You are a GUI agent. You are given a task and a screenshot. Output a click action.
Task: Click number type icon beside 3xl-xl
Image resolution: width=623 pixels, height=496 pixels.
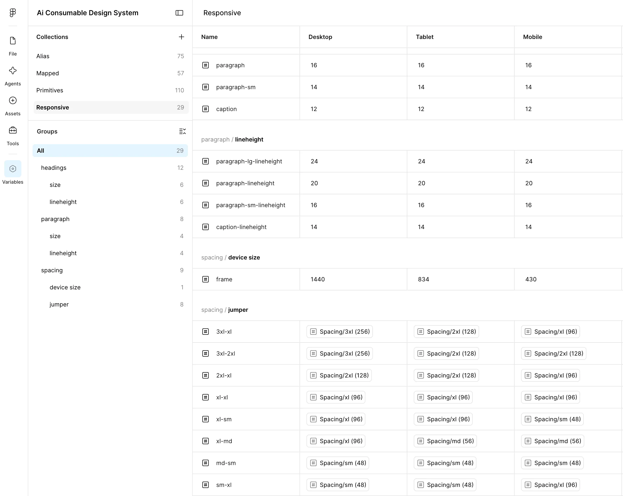[x=206, y=332]
